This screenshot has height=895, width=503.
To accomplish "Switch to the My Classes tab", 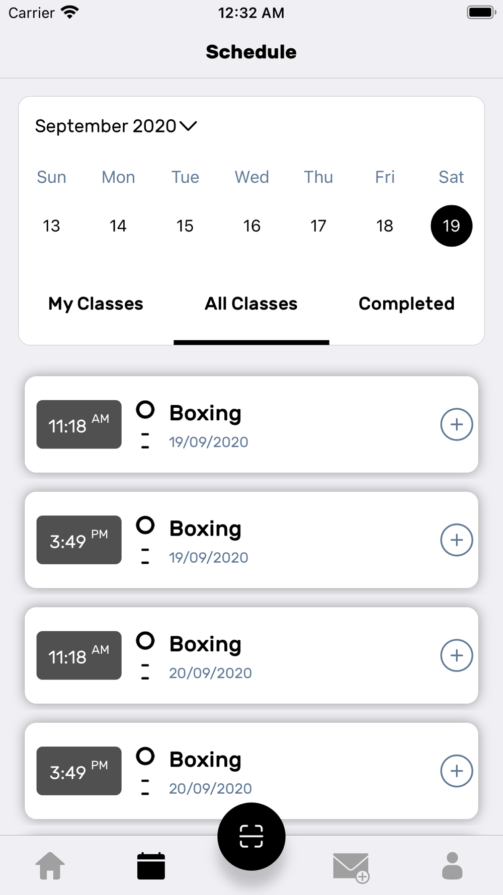I will click(x=96, y=304).
